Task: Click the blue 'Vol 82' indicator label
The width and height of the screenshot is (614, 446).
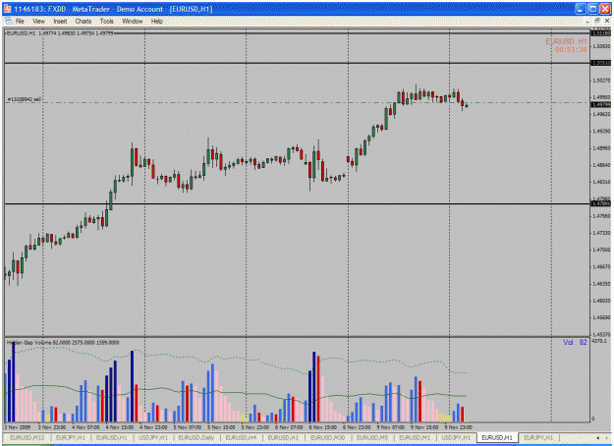Action: (575, 342)
